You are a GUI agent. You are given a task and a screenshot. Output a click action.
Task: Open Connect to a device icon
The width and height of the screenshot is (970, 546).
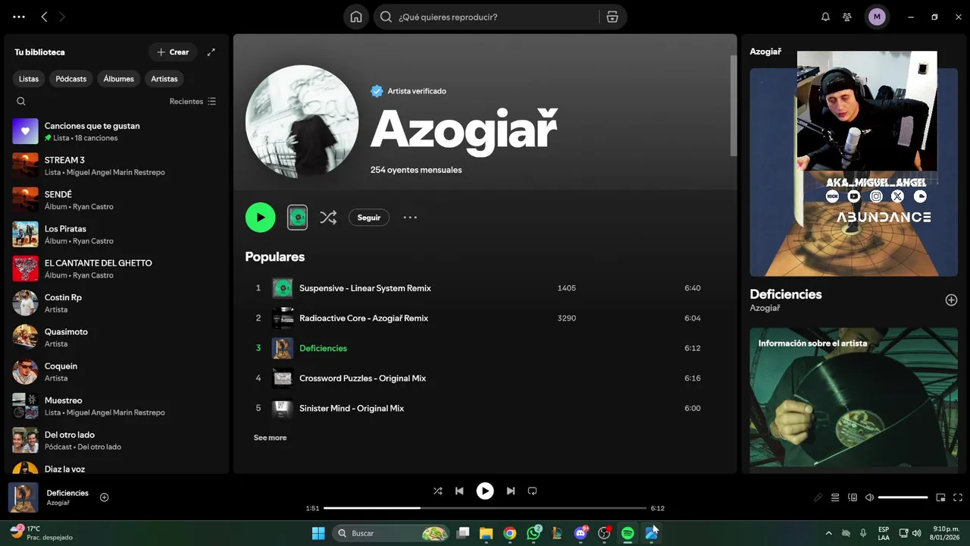click(x=853, y=497)
